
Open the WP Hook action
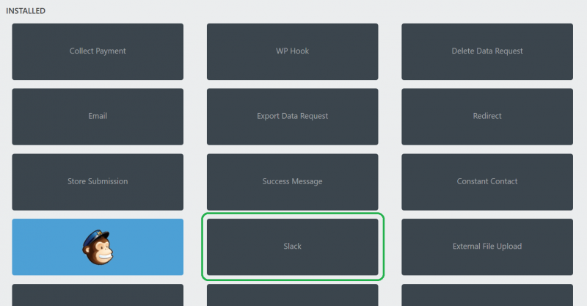[x=292, y=51]
